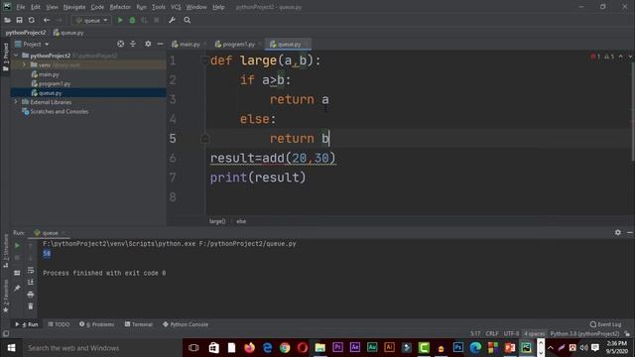
Task: Click the CRLF line separator status item
Action: 492,333
